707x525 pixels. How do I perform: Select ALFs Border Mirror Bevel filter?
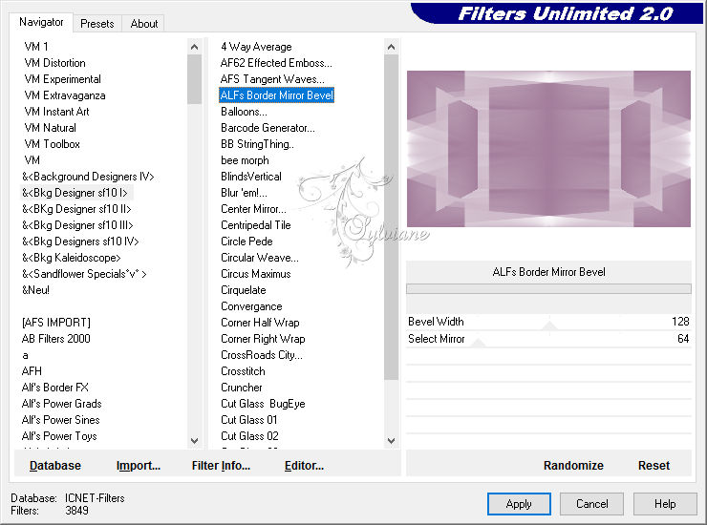pos(276,95)
